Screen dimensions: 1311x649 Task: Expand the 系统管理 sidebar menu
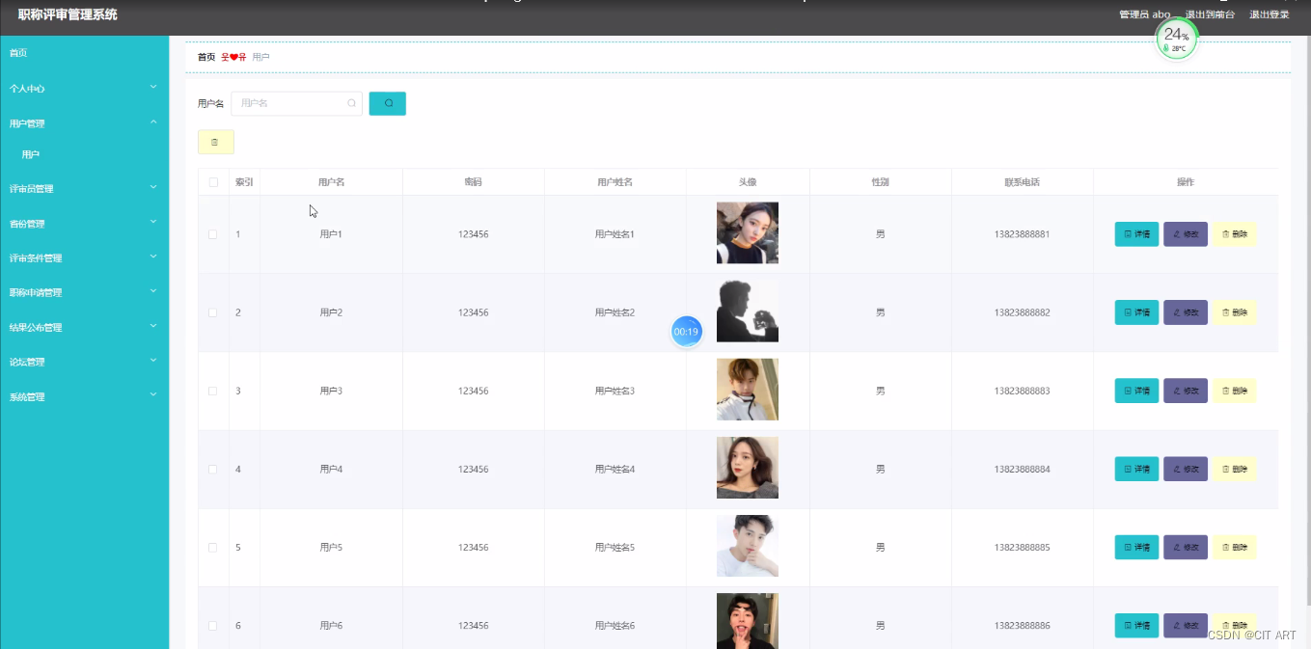(x=84, y=396)
